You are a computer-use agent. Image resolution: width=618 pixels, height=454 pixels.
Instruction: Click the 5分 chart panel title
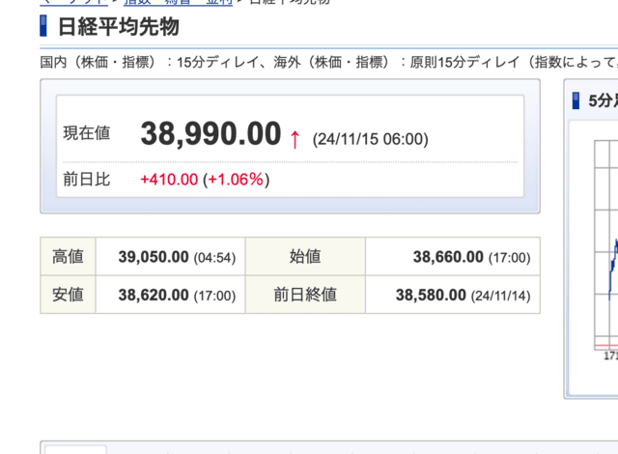coord(603,100)
